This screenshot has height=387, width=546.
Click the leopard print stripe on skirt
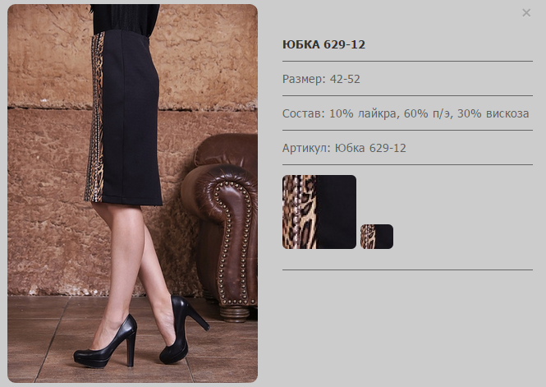tap(96, 118)
